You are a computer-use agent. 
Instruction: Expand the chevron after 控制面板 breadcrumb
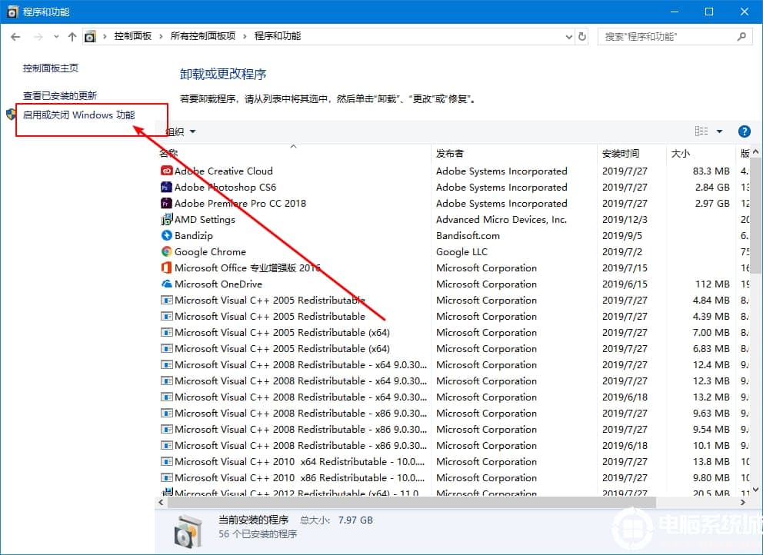click(161, 36)
